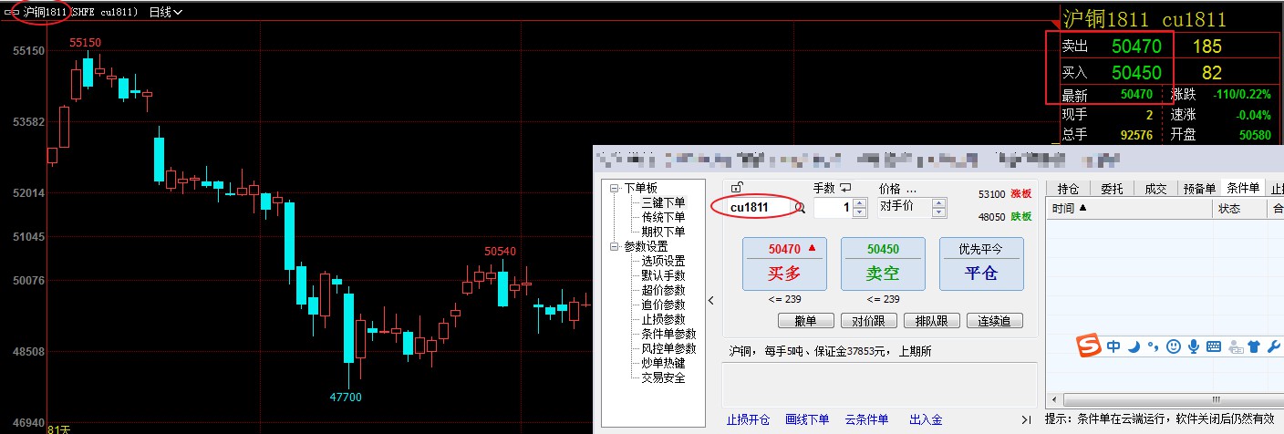This screenshot has width=1284, height=434.
Task: Select 三键下单 in the tree
Action: tap(663, 202)
